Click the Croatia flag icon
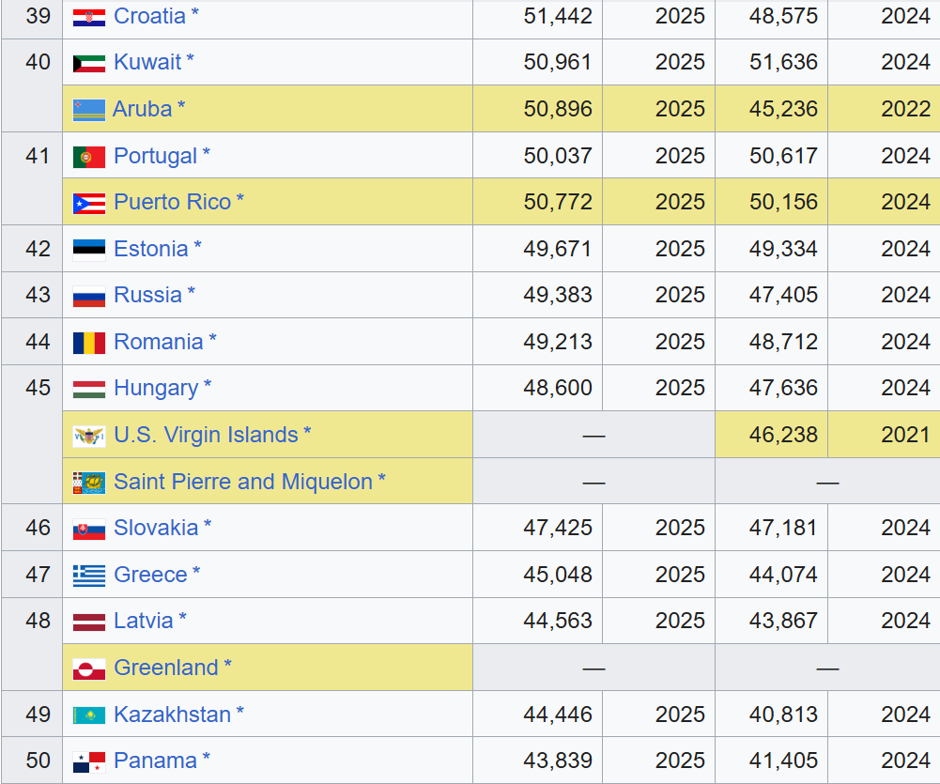 (89, 17)
